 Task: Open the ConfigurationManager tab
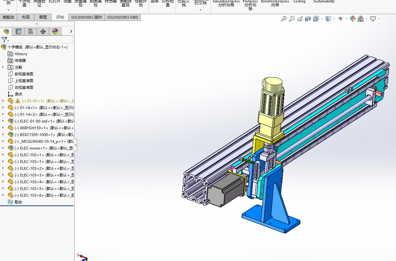[31, 32]
